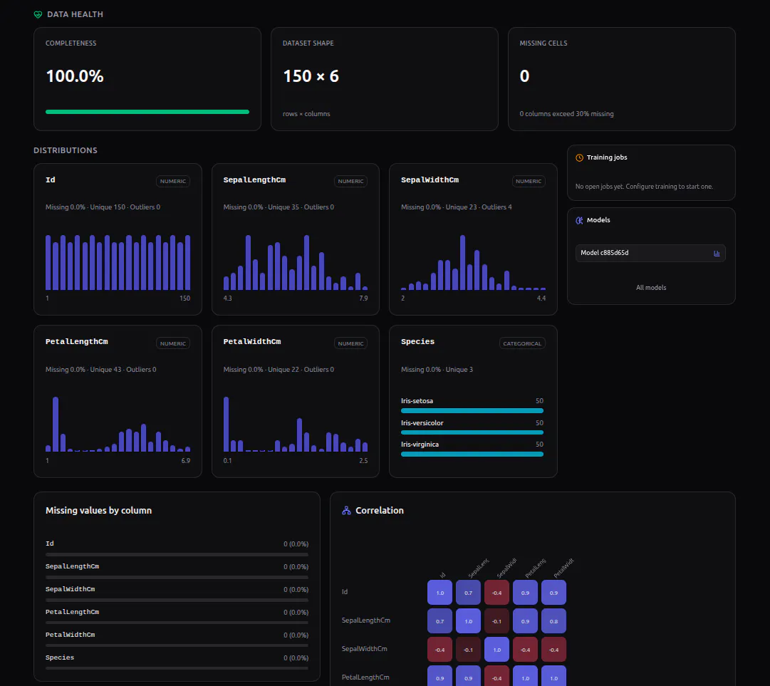Viewport: 770px width, 686px height.
Task: Click the 'PetalWidthCm' distribution card title
Action: tap(252, 342)
